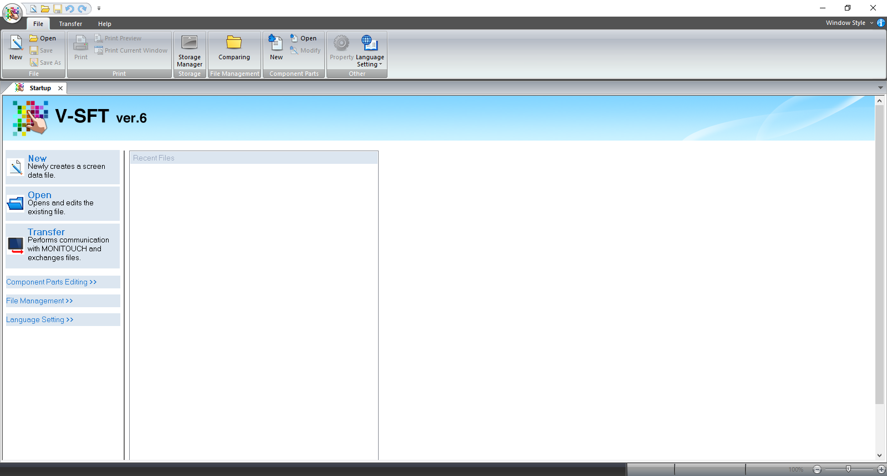Click the Language Setting link
Screen dimensions: 887x476
coord(40,320)
